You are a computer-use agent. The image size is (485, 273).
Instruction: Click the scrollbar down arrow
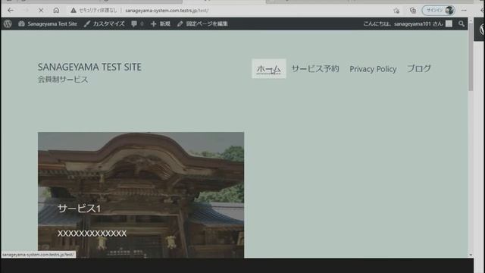pos(471,255)
